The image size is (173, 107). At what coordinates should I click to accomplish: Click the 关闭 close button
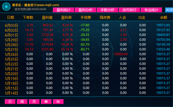pyautogui.click(x=169, y=10)
